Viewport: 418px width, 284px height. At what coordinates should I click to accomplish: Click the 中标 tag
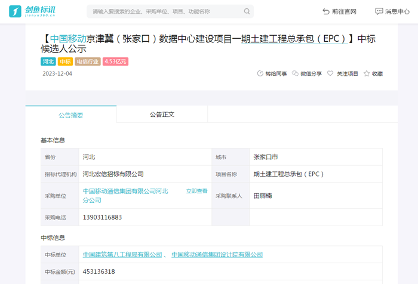point(65,61)
